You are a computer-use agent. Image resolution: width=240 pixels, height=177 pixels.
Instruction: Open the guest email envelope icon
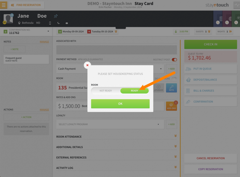click(67, 23)
